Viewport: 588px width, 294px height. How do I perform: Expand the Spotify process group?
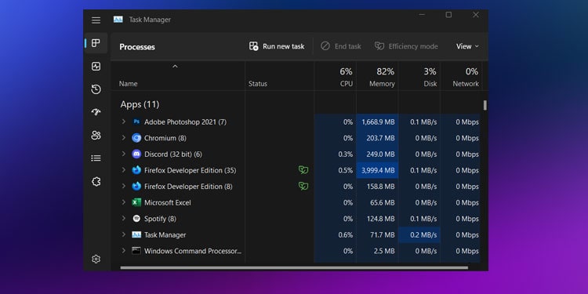(x=124, y=219)
